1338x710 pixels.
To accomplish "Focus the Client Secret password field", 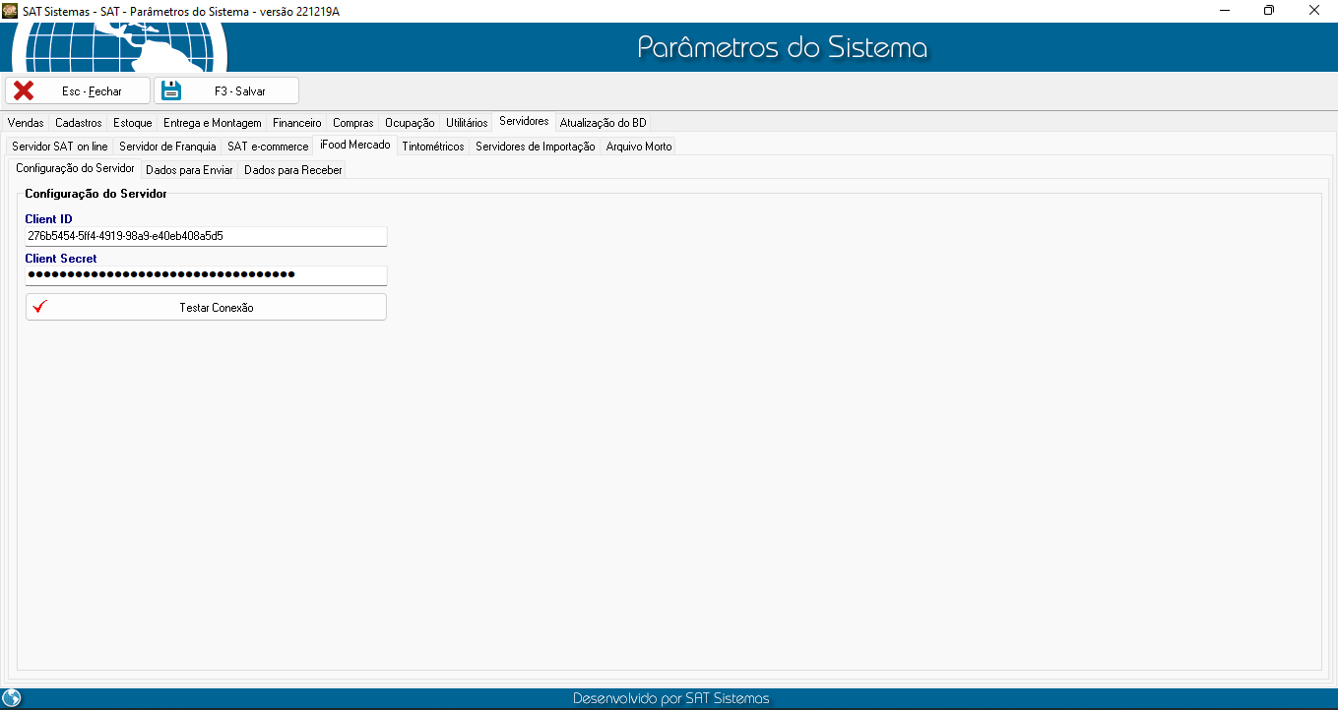I will coord(206,275).
